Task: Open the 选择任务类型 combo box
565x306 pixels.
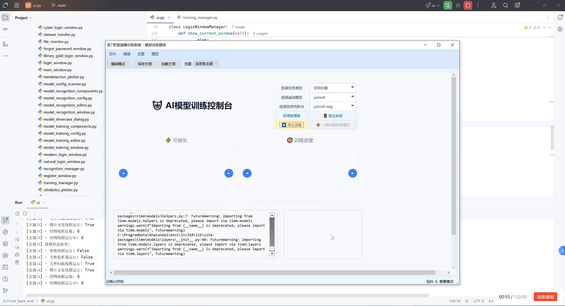Action: pyautogui.click(x=333, y=88)
